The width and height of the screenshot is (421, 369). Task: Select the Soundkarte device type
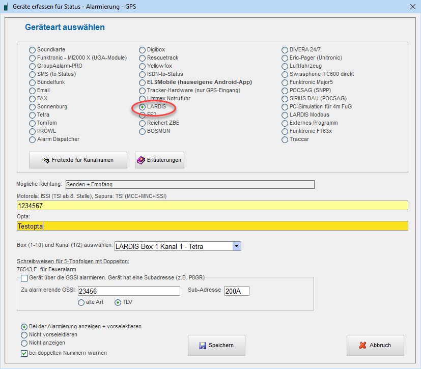point(33,50)
